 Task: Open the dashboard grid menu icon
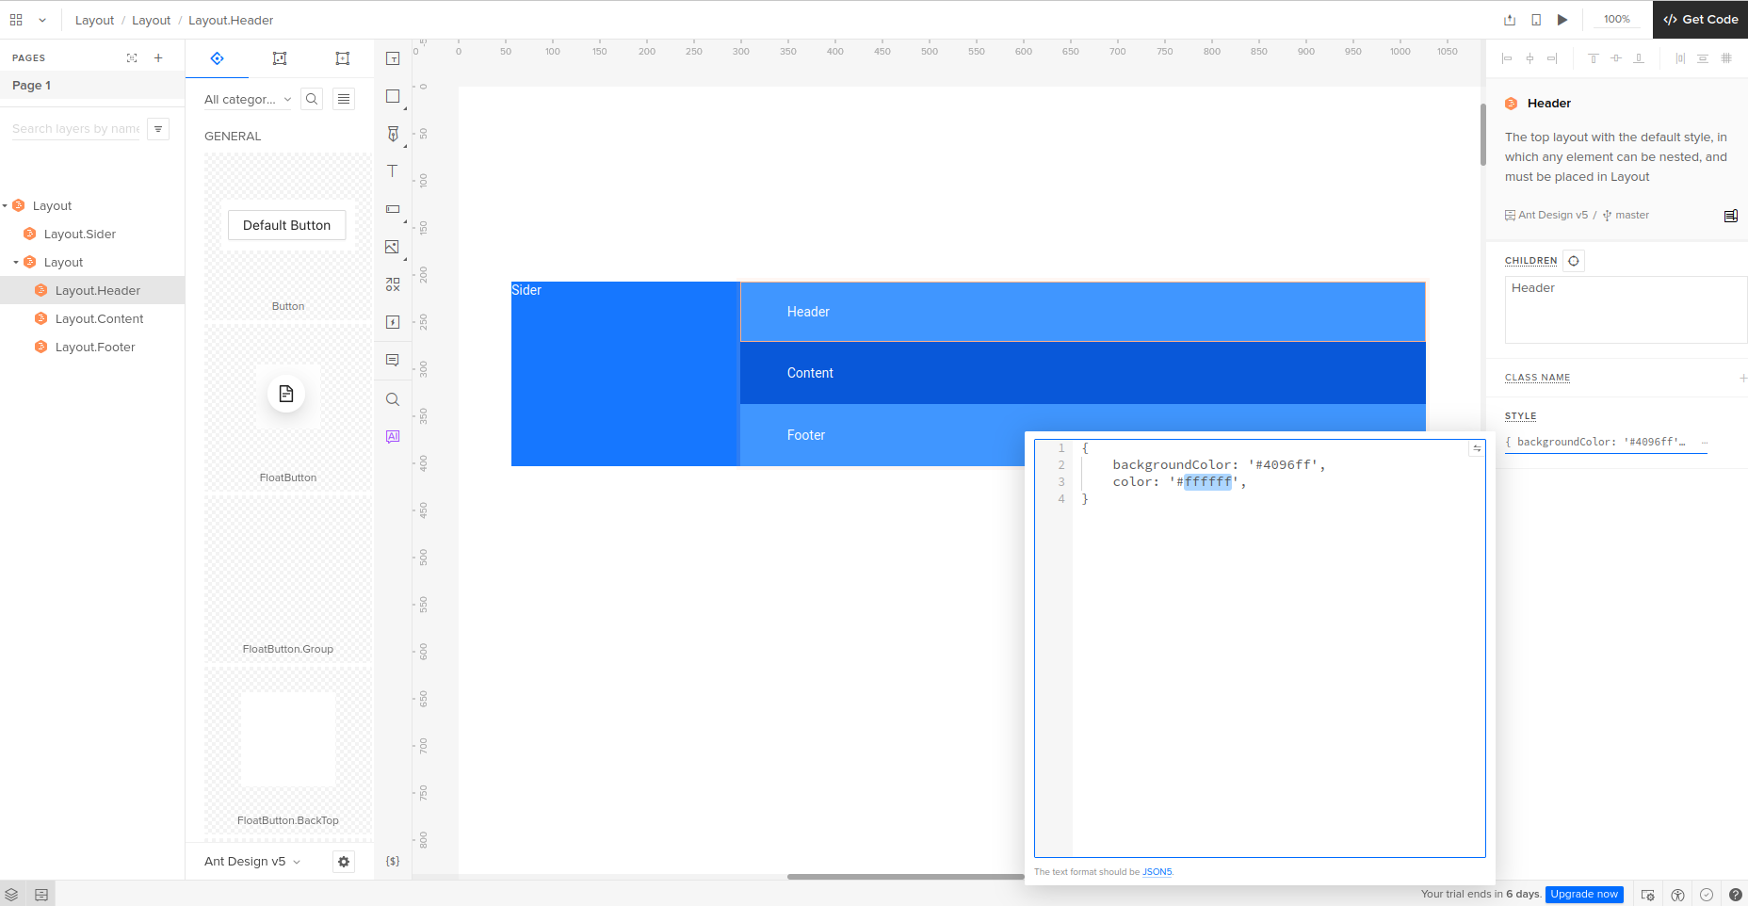(x=16, y=20)
